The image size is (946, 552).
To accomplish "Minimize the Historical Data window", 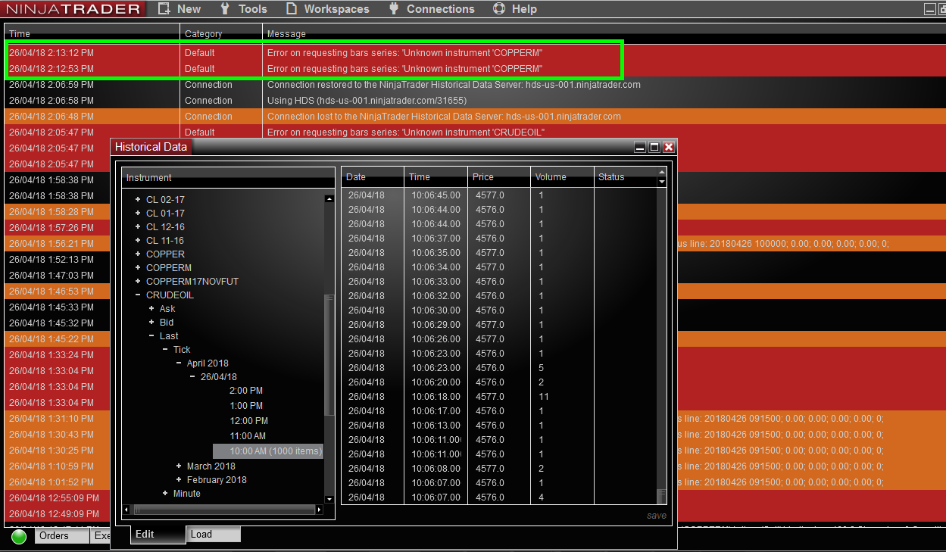I will tap(640, 147).
